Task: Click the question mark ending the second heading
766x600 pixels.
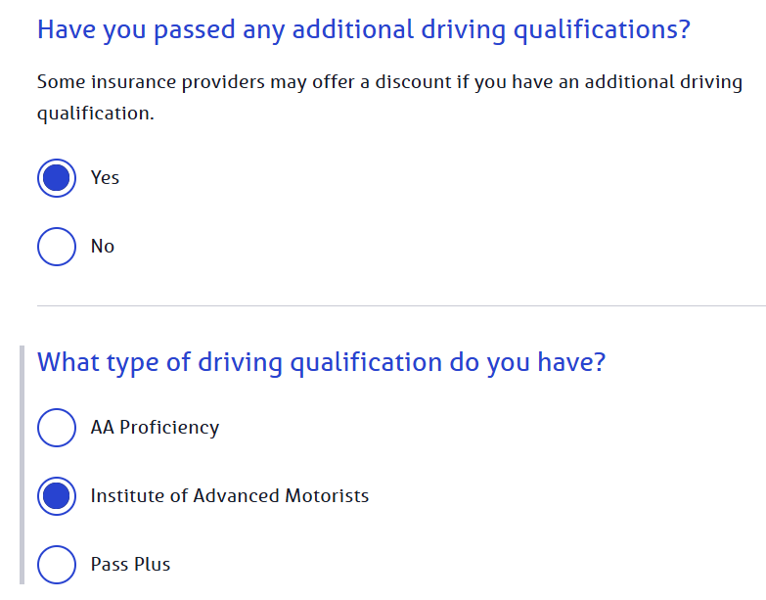Action: point(599,362)
